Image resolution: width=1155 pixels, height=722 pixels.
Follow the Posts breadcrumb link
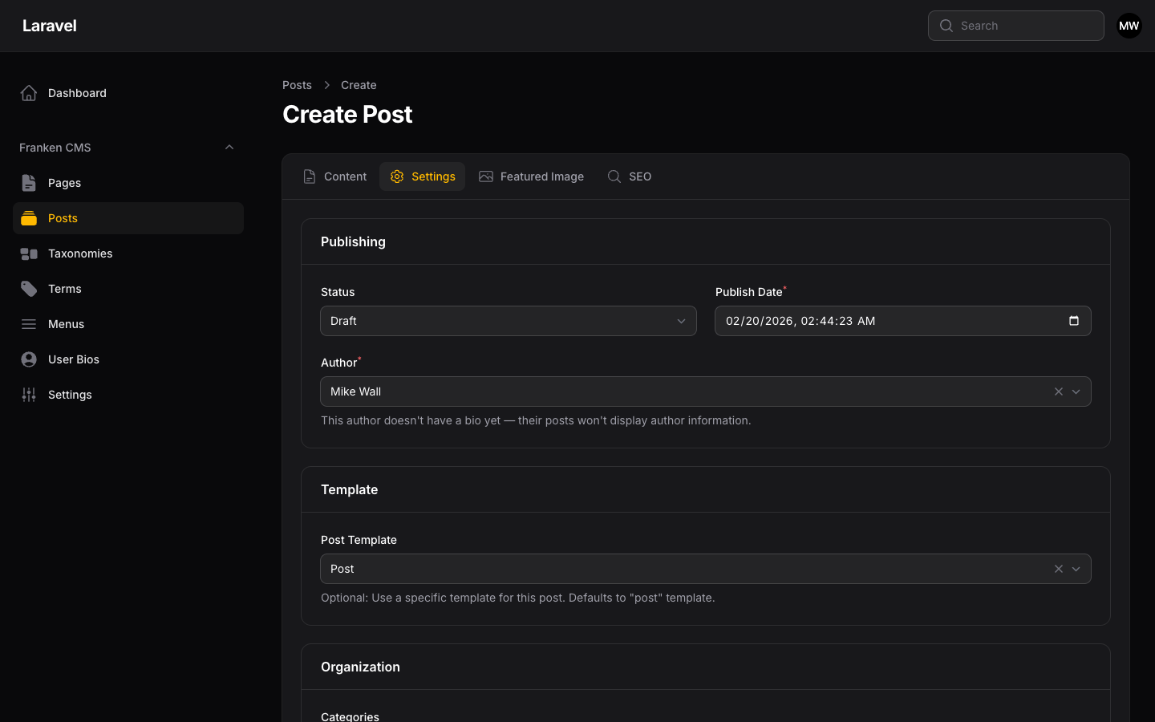297,85
